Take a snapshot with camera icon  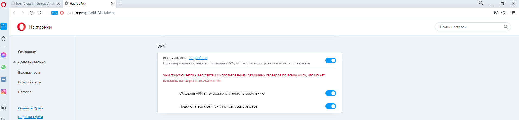[496, 13]
